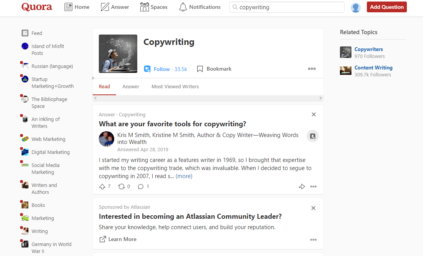The height and width of the screenshot is (256, 423).
Task: Dismiss the favorite tools for copywriting answer
Action: [x=314, y=114]
